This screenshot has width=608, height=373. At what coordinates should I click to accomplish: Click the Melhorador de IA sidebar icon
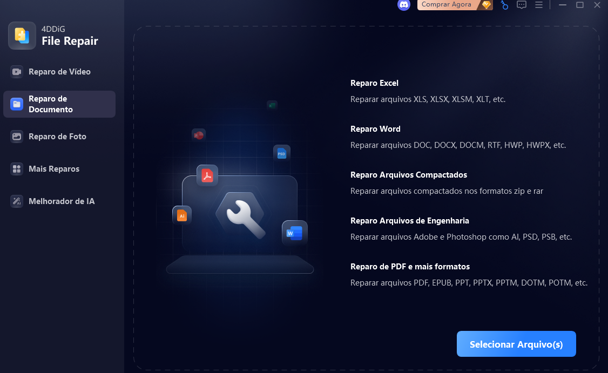pos(16,201)
